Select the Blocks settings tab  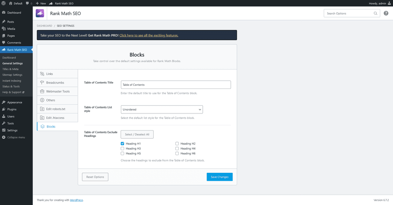point(58,126)
